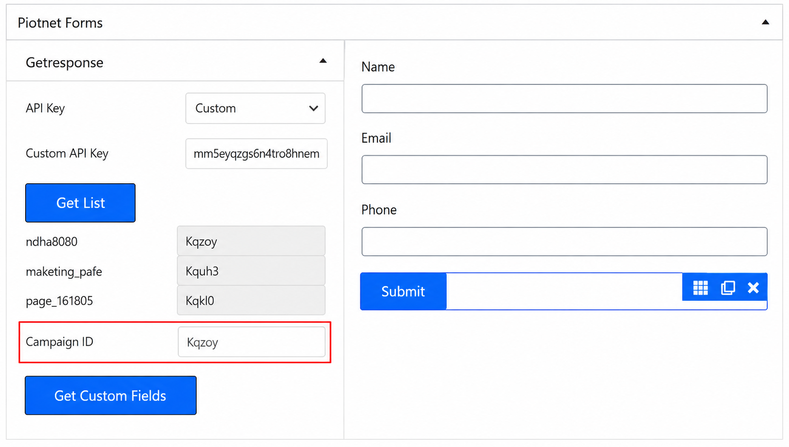
Task: Click the page_161805 list name
Action: click(59, 301)
